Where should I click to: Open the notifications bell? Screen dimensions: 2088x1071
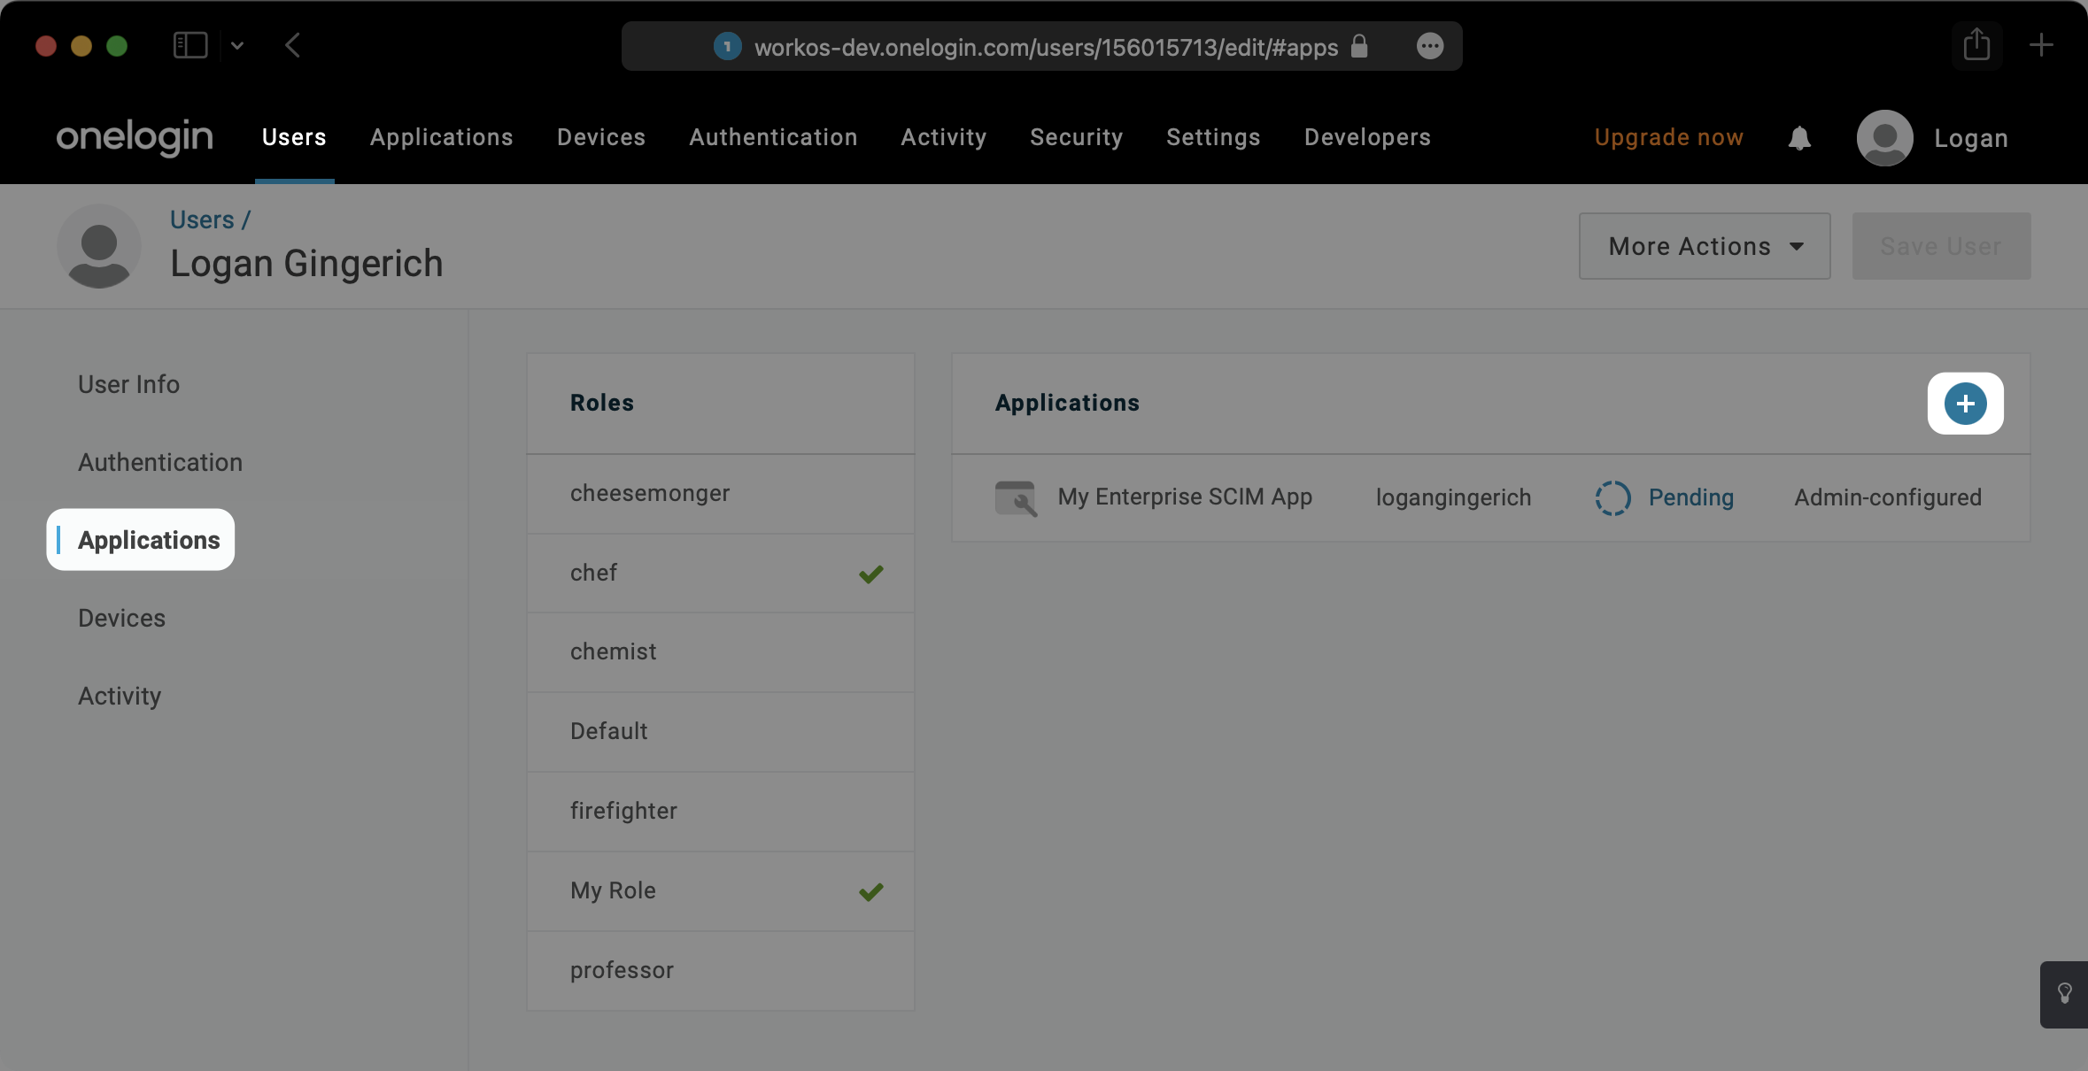[1799, 137]
